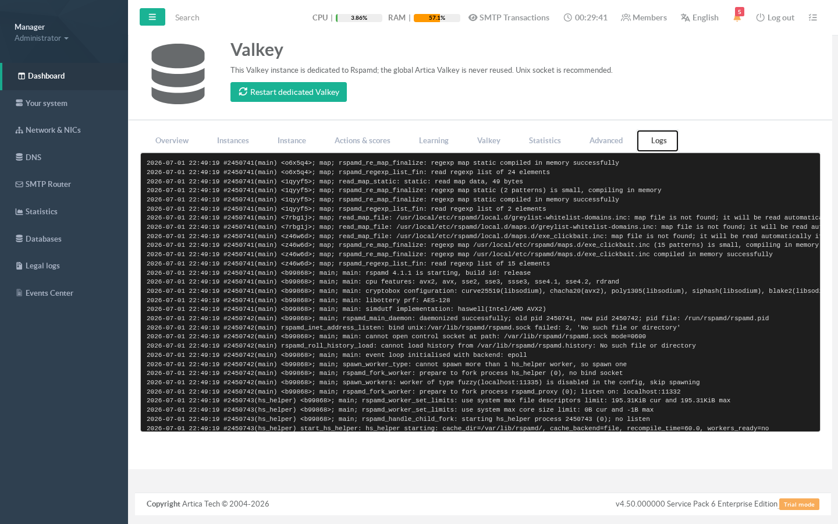Viewport: 838px width, 524px height.
Task: Click the Log out power icon
Action: pyautogui.click(x=760, y=17)
